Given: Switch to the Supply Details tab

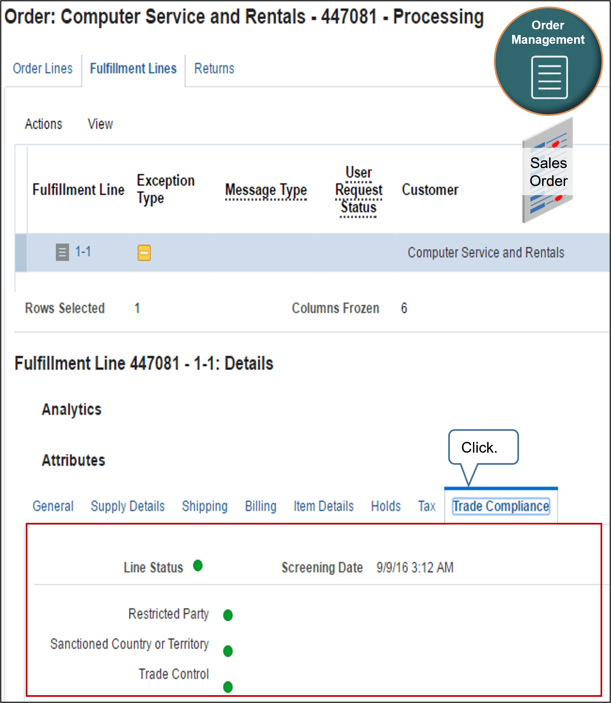Looking at the screenshot, I should pyautogui.click(x=128, y=506).
